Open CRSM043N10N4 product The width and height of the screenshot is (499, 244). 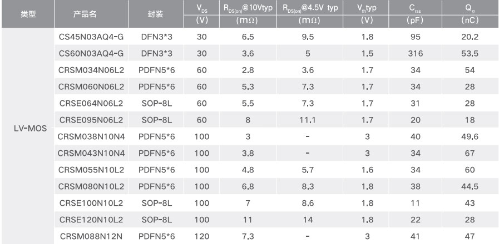91,153
